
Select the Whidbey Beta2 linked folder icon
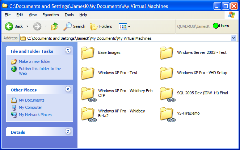[88, 115]
